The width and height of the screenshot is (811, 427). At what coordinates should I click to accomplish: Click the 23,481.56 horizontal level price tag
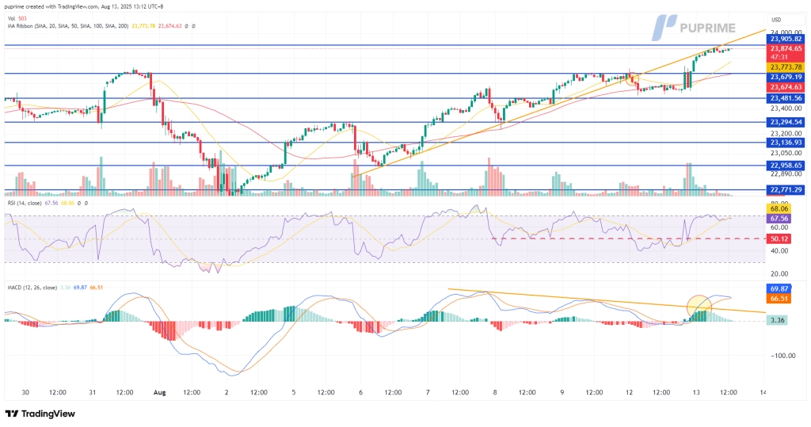click(785, 97)
